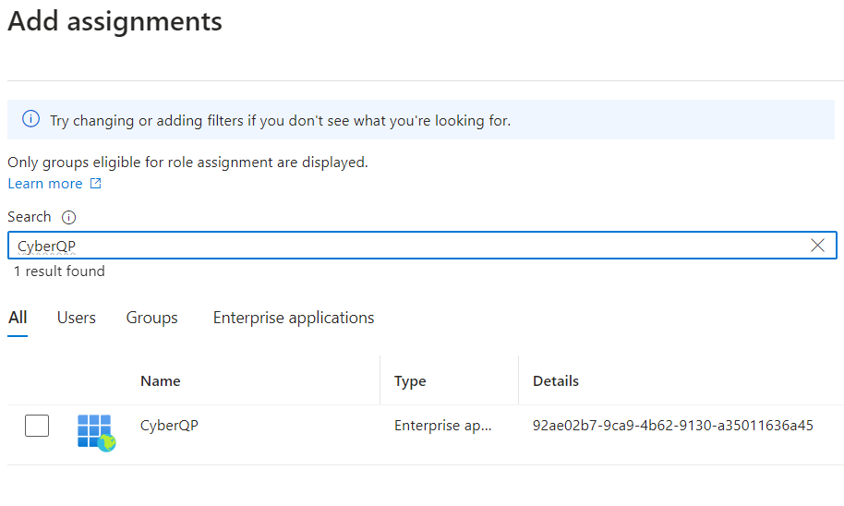This screenshot has height=506, width=844.
Task: Sort by the Name column header
Action: [x=161, y=381]
